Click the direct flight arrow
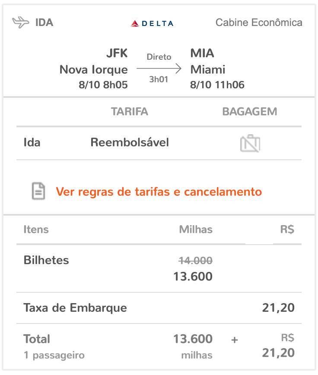318x375 pixels. click(159, 69)
